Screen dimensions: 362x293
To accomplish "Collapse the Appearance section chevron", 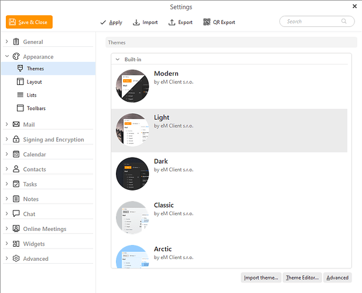I will click(7, 56).
